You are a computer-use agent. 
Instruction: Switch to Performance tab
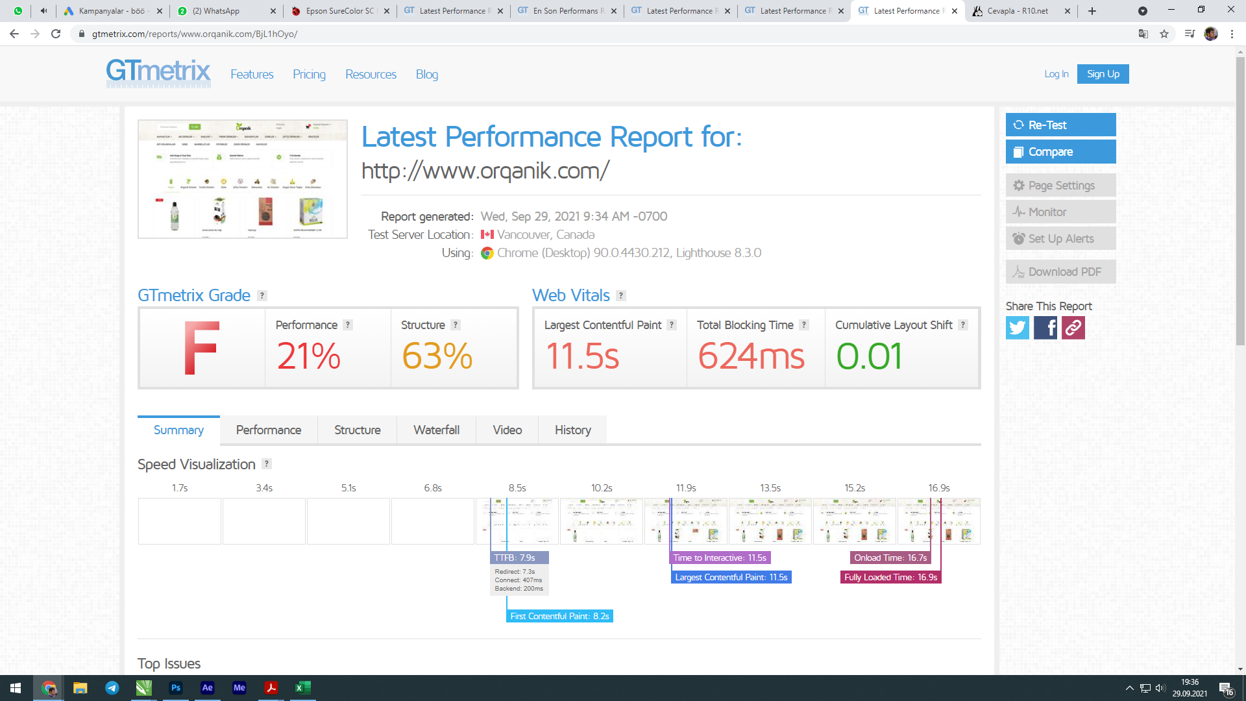(269, 430)
